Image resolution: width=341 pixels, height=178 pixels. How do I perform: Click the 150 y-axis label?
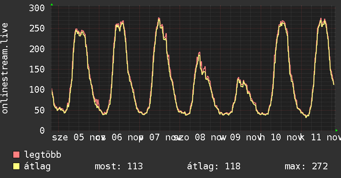coord(37,69)
